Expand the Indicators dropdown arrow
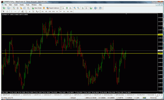 tap(93, 8)
